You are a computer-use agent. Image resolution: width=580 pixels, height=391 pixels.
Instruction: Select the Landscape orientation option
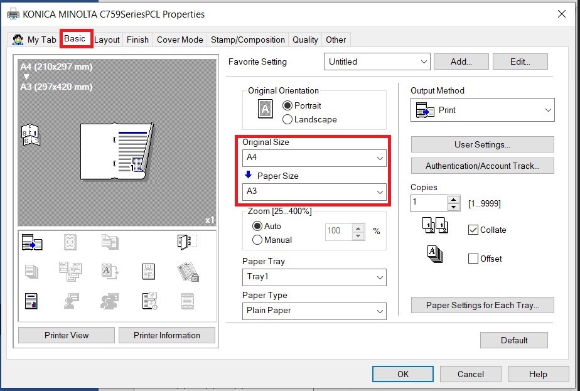(288, 119)
